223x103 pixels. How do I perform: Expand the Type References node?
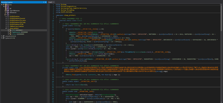(6, 11)
